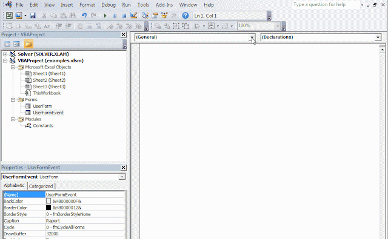The width and height of the screenshot is (388, 239).
Task: Toggle Breakpoint hand icon
Action: pos(79,26)
